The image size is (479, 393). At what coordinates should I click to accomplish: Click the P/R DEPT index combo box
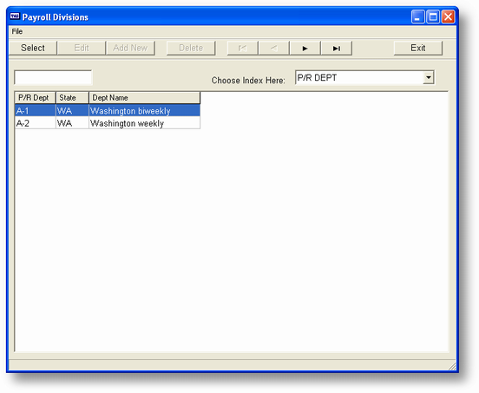pos(364,77)
